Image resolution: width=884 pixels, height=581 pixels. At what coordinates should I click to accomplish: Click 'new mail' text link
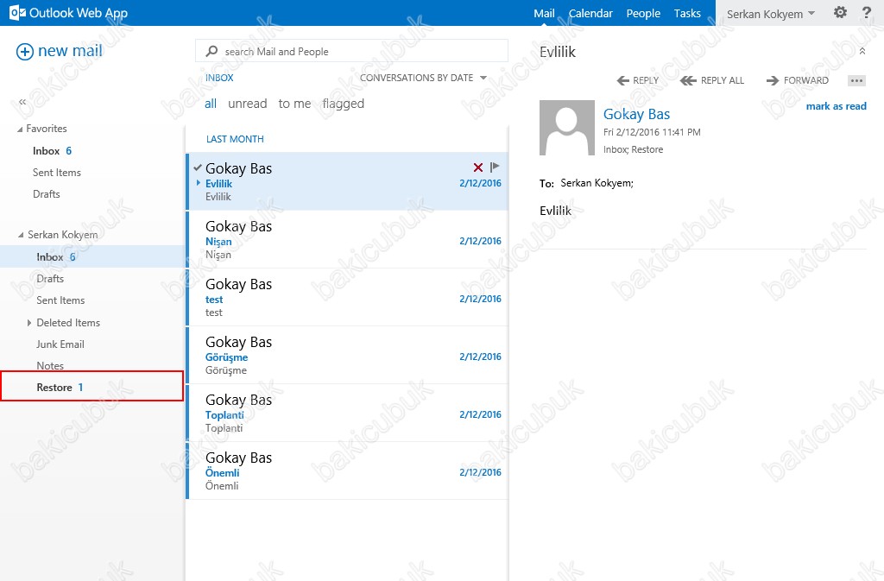coord(70,51)
